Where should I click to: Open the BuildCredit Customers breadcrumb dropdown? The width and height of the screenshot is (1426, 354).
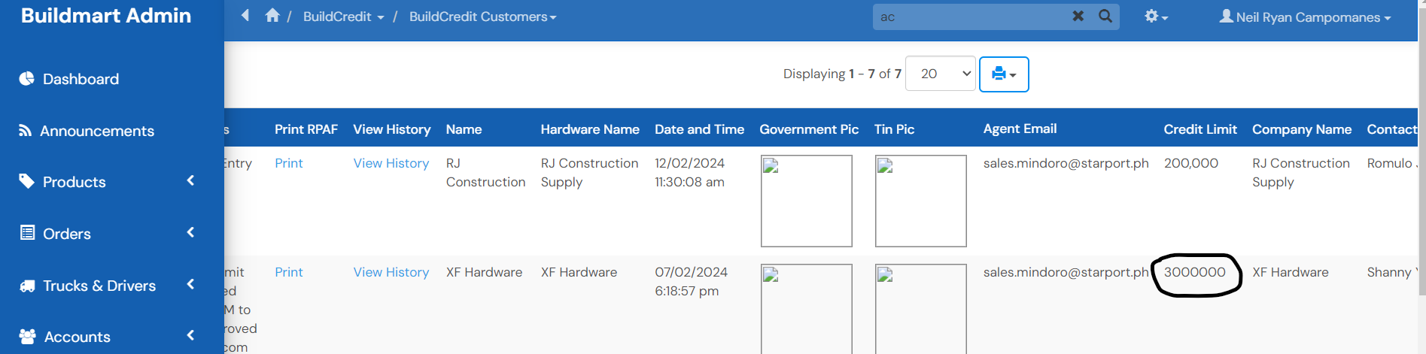(x=482, y=17)
